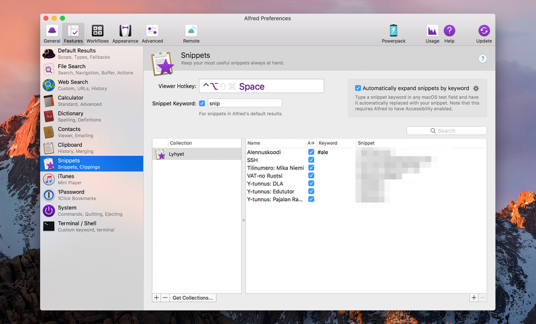Open auto-expansion options gear icon

(476, 88)
